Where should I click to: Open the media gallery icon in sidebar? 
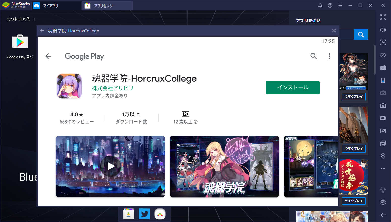click(383, 131)
